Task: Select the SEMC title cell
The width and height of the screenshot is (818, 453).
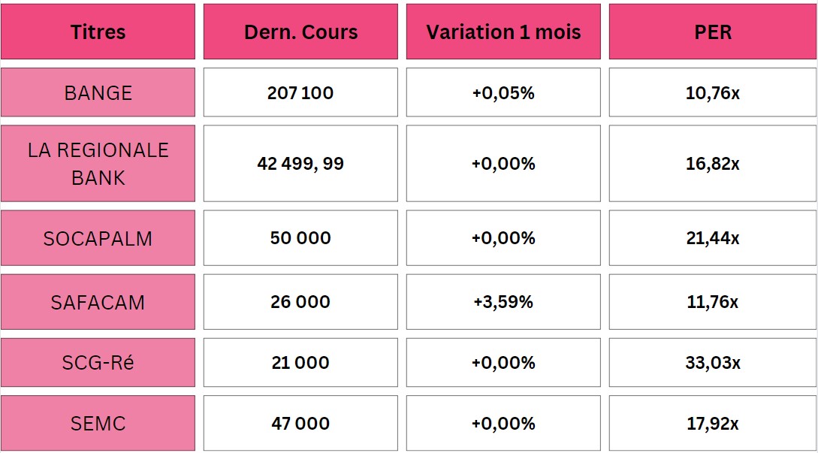Action: 98,423
